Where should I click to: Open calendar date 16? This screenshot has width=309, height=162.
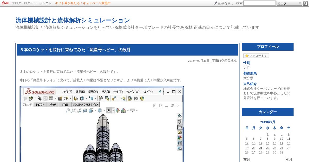click(x=275, y=143)
